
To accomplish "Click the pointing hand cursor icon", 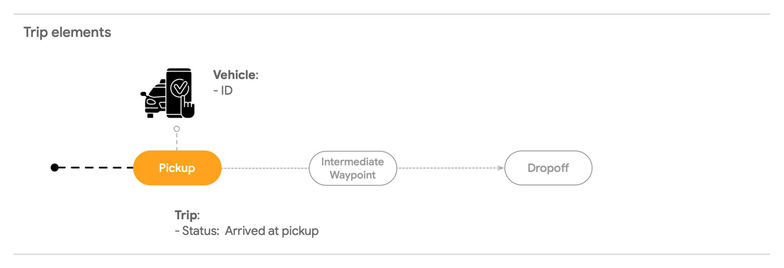I will (x=188, y=108).
